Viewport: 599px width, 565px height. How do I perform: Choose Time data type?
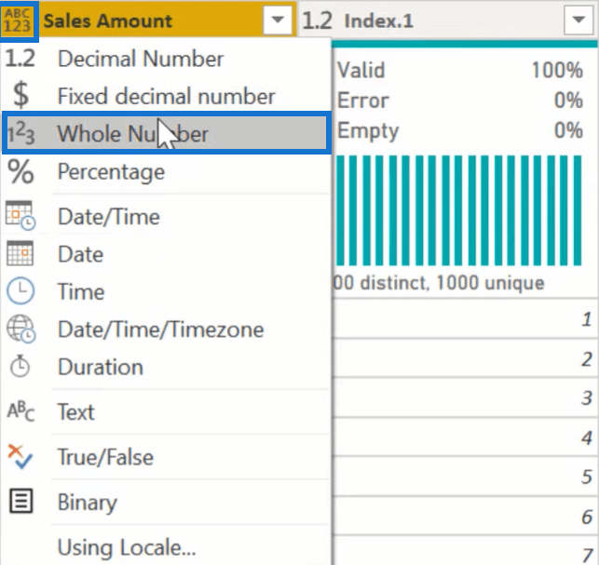[x=166, y=291]
